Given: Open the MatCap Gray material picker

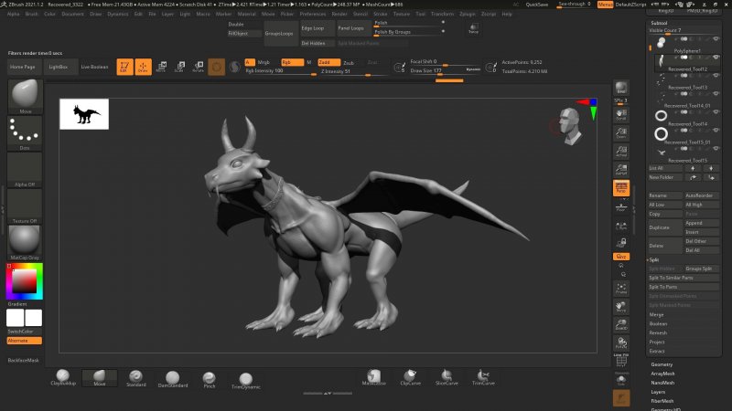Looking at the screenshot, I should 25,243.
